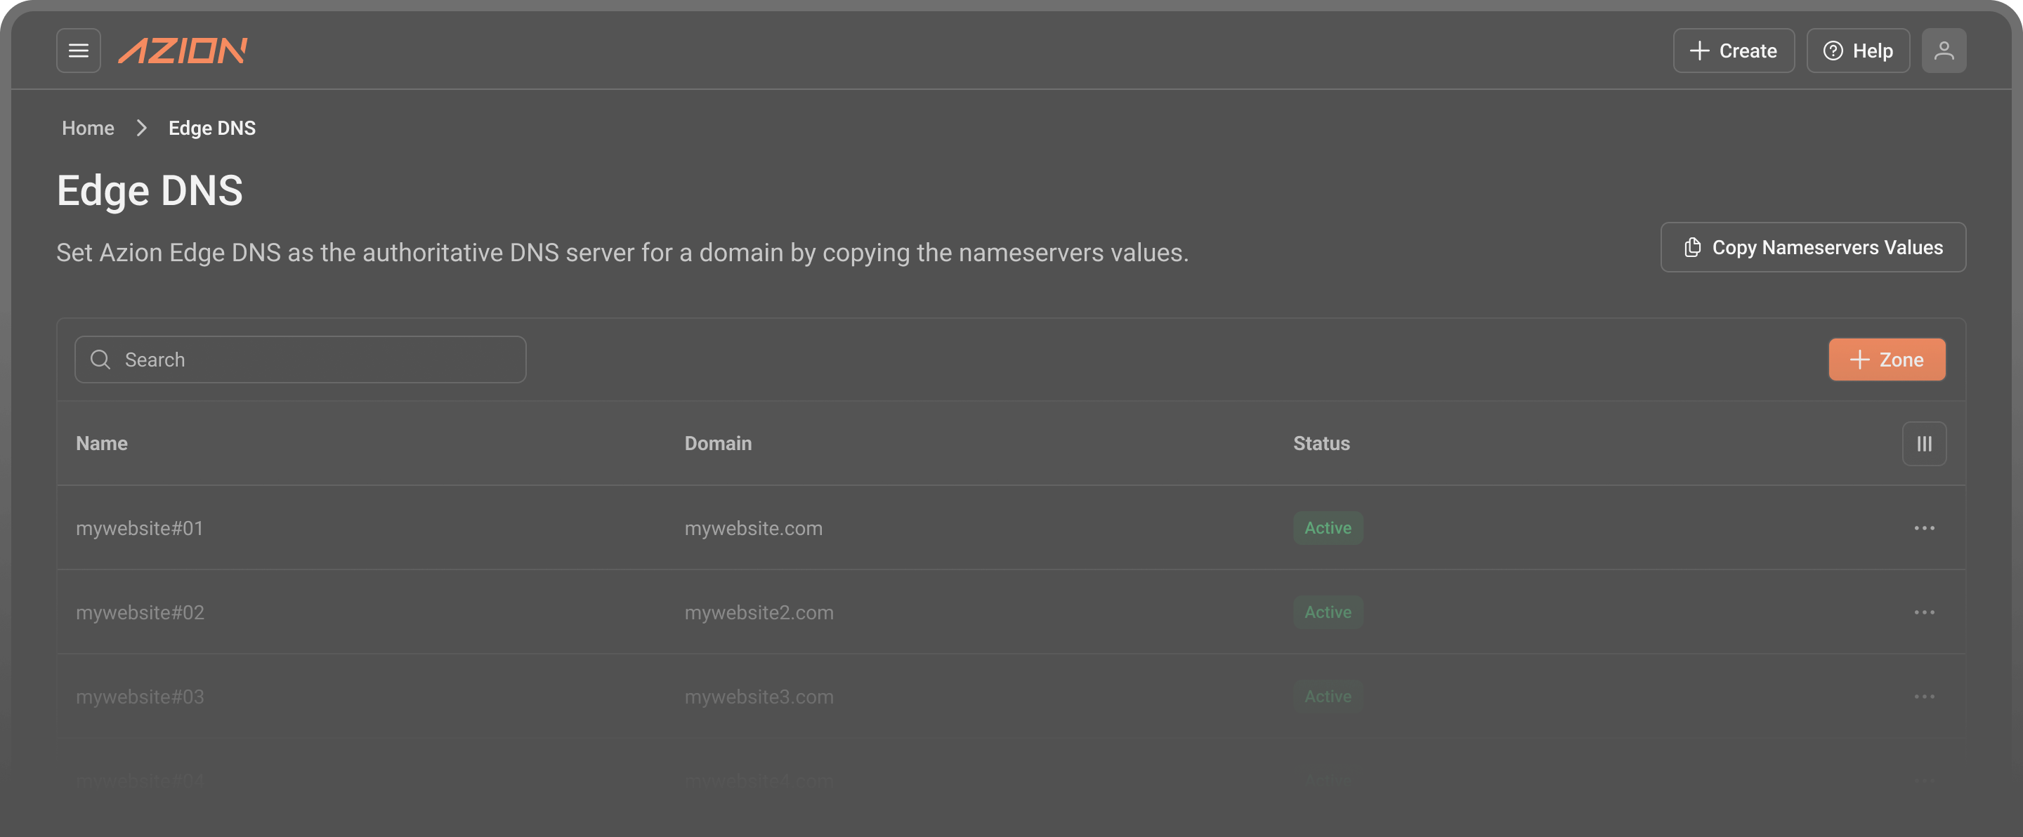
Task: Click the mywebsite3.com domain cell
Action: pyautogui.click(x=759, y=697)
